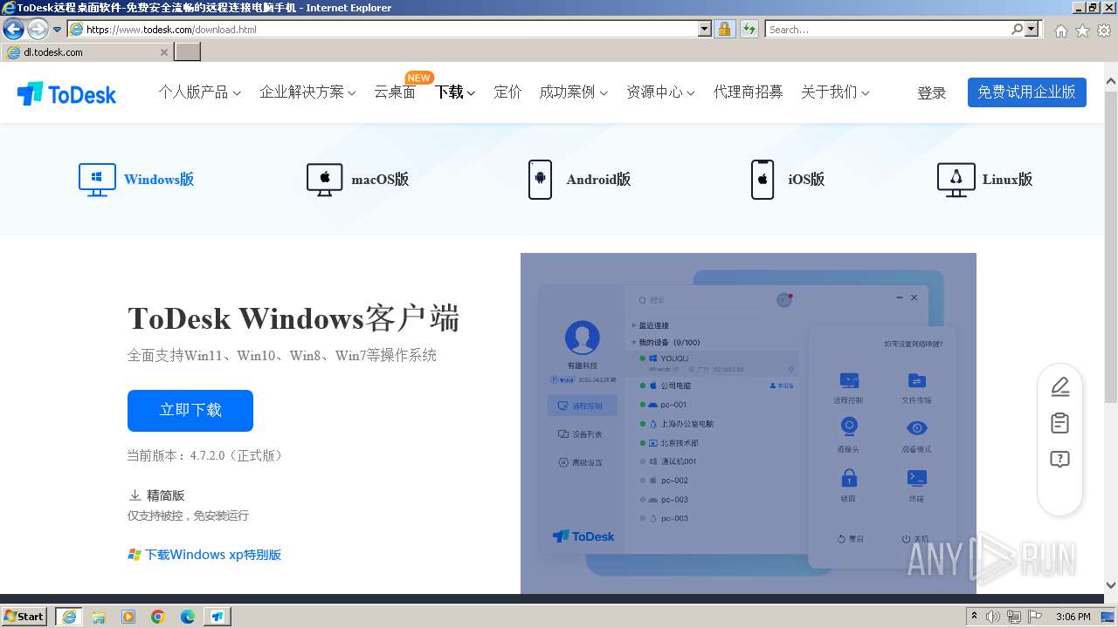This screenshot has height=628, width=1118.
Task: Click the network icon in the system tray
Action: pyautogui.click(x=1013, y=617)
